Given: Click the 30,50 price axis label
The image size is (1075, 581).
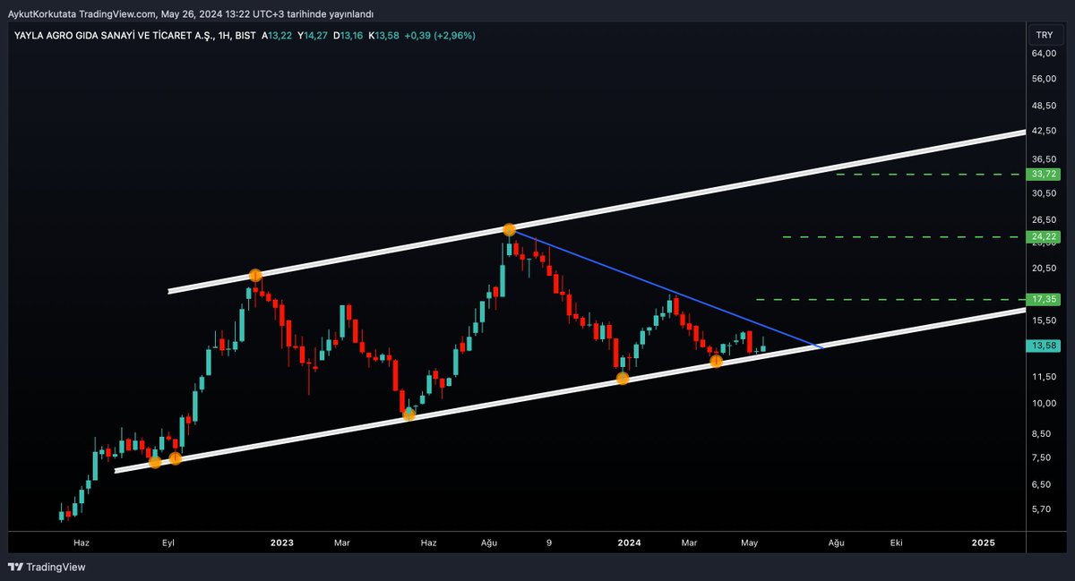Looking at the screenshot, I should [1044, 192].
